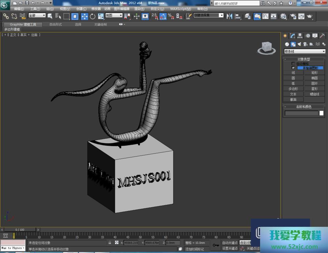The width and height of the screenshot is (328, 253).
Task: Click the Cameras category icon
Action: coord(305,44)
